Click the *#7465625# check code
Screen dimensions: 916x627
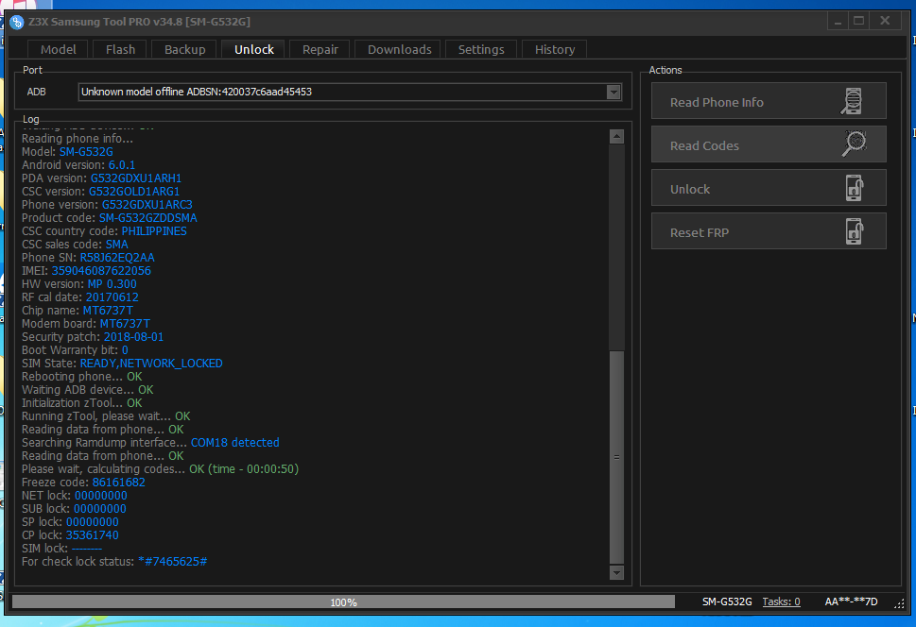(172, 562)
